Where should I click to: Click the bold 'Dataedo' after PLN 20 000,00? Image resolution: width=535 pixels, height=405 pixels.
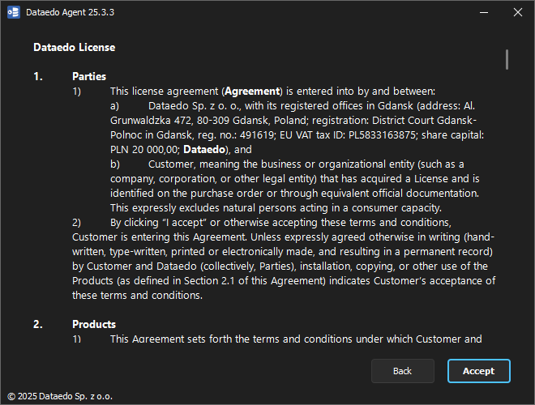click(x=204, y=150)
